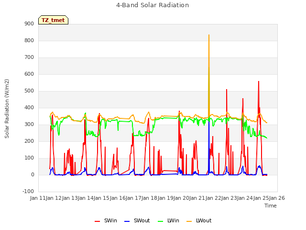The width and height of the screenshot is (306, 230).
Task: Click the Jan 12 x-axis label
Action: point(54,198)
